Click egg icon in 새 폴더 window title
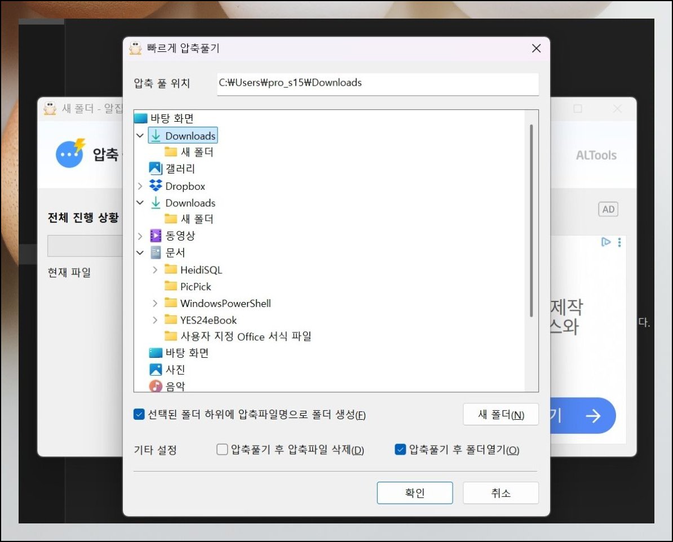Viewport: 673px width, 542px height. tap(50, 108)
